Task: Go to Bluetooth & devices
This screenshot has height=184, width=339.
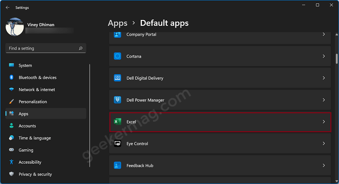Action: pos(46,78)
